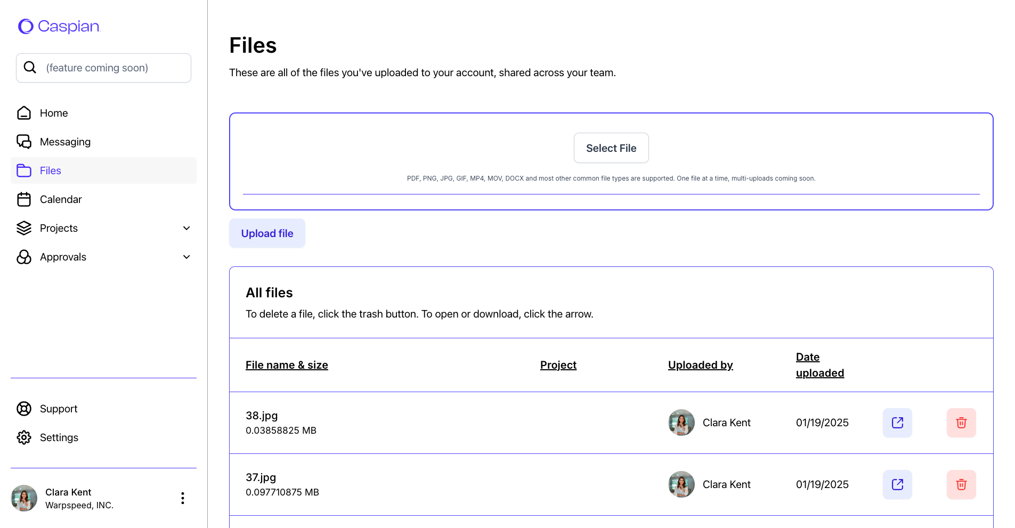The image size is (1015, 528).
Task: Open Messaging from the sidebar
Action: pyautogui.click(x=64, y=142)
